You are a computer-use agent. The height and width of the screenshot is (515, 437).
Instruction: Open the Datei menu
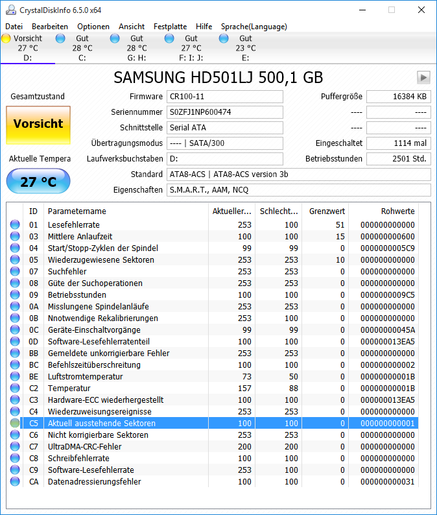click(14, 27)
